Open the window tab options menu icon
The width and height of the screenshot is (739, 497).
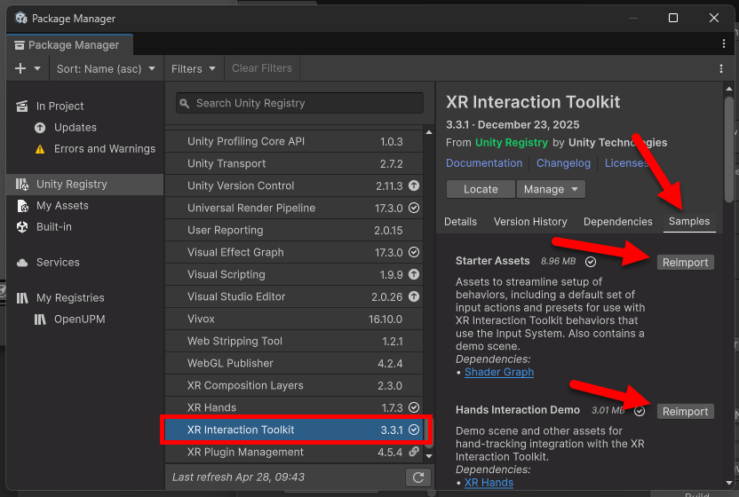pos(723,43)
